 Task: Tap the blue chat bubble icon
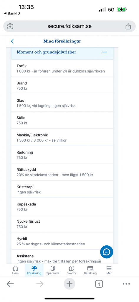pyautogui.click(x=107, y=252)
